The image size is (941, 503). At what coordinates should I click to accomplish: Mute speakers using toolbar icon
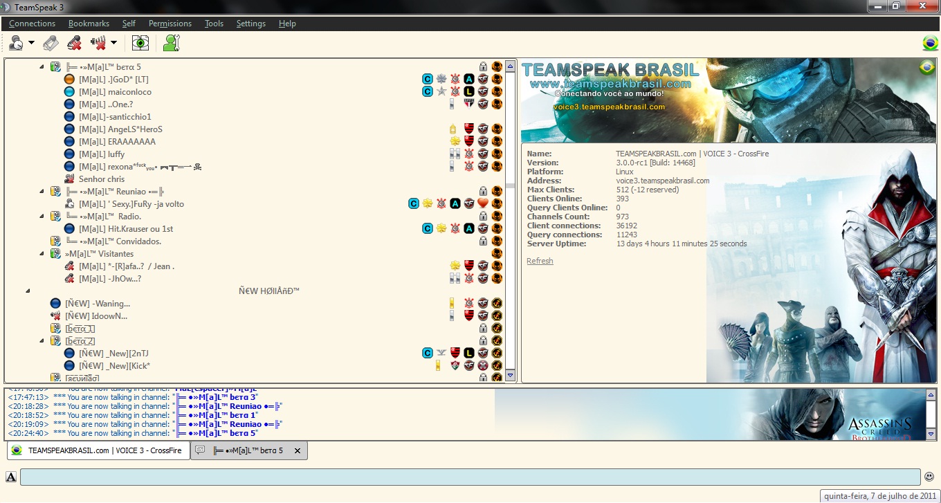pyautogui.click(x=98, y=43)
